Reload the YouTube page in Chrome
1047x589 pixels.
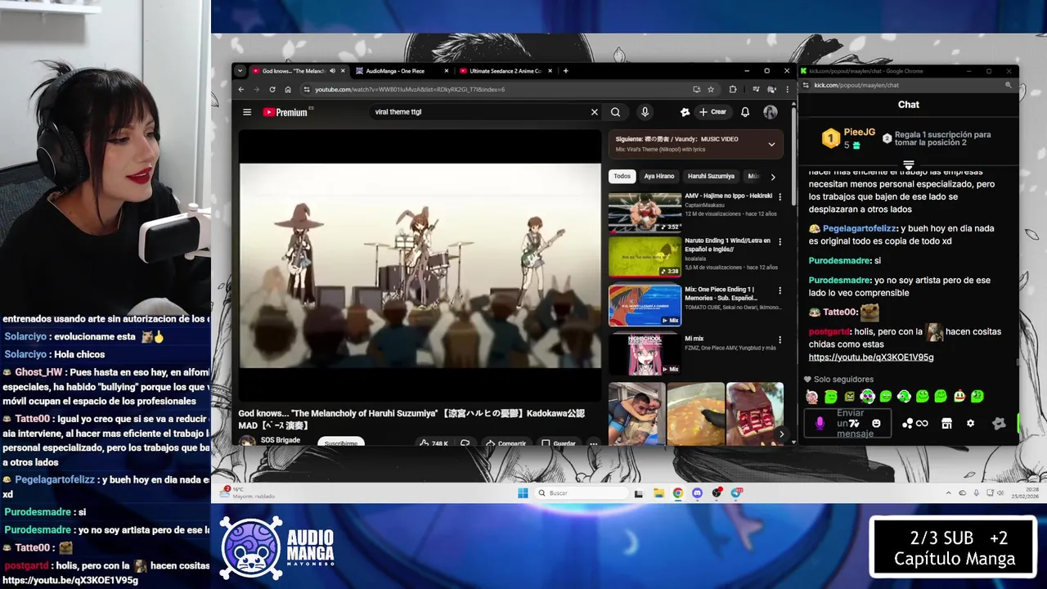click(x=272, y=89)
